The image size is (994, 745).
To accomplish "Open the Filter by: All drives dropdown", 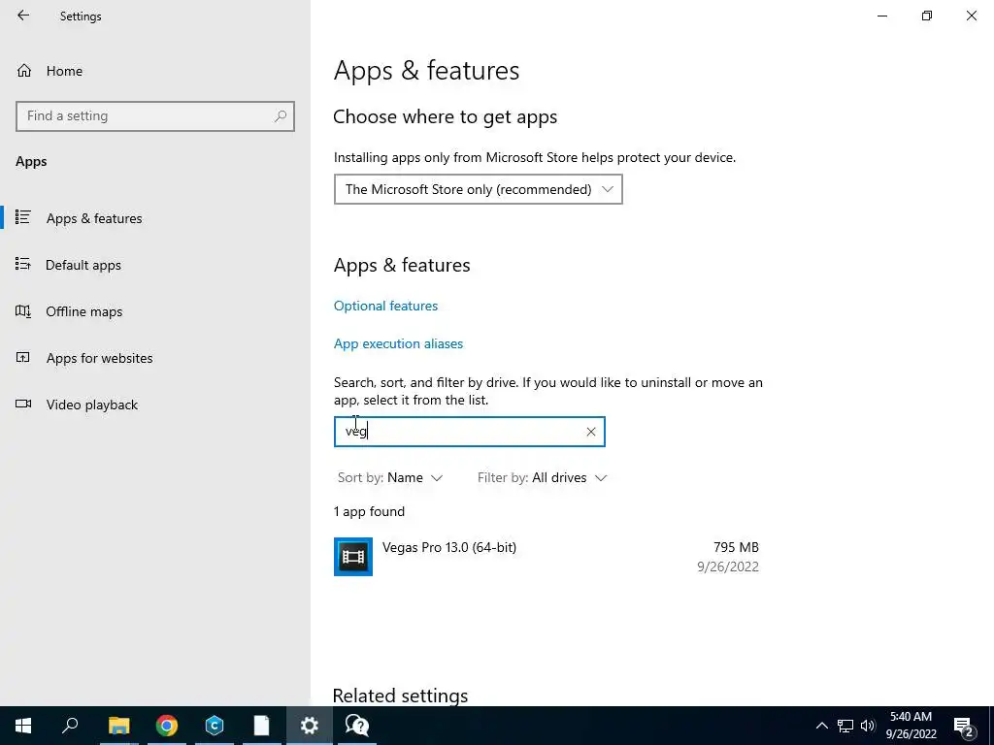I will (x=542, y=477).
